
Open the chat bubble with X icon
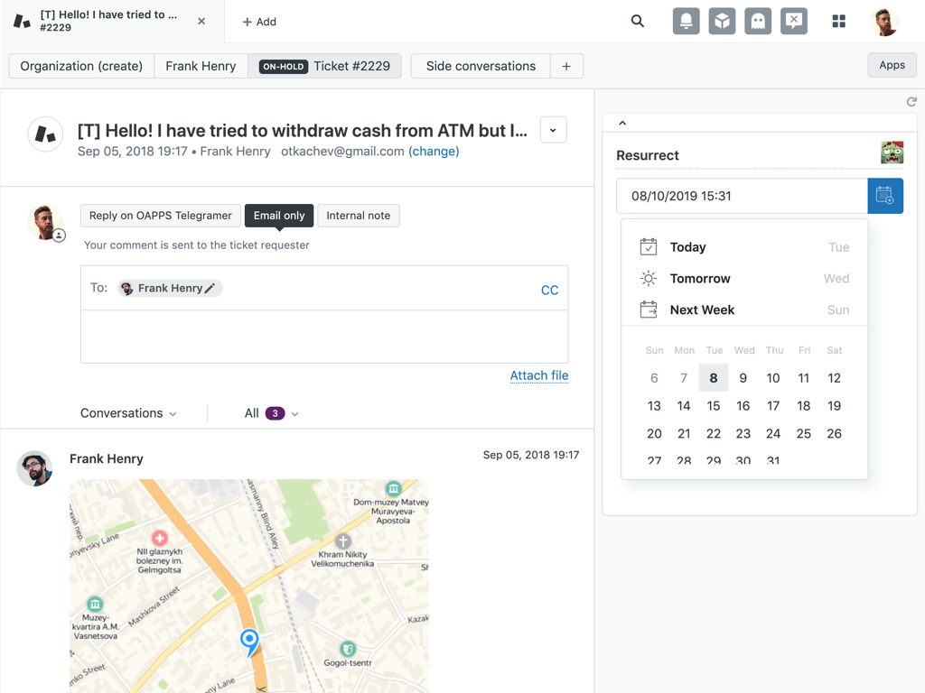coord(794,21)
